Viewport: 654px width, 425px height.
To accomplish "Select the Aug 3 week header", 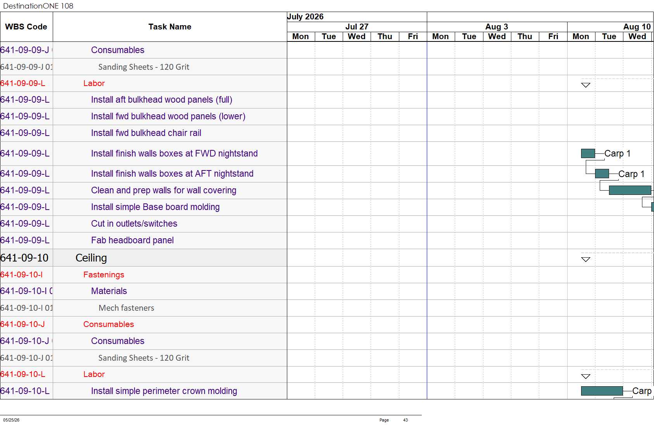I will [x=497, y=27].
